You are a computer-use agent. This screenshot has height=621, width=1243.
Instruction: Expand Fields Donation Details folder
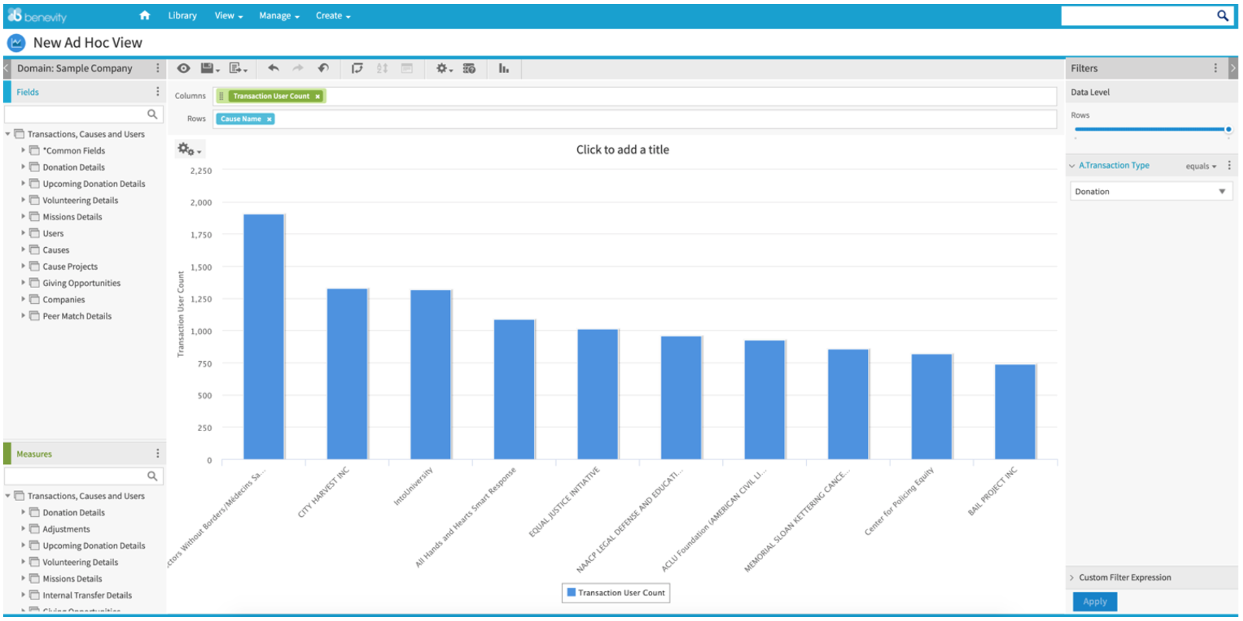23,166
